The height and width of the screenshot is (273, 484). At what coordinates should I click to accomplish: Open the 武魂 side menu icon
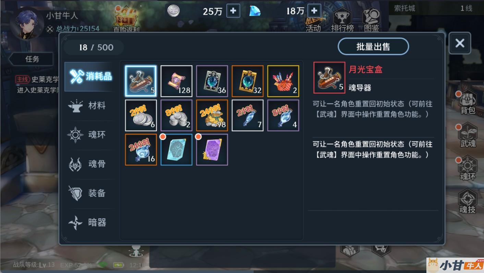[467, 136]
